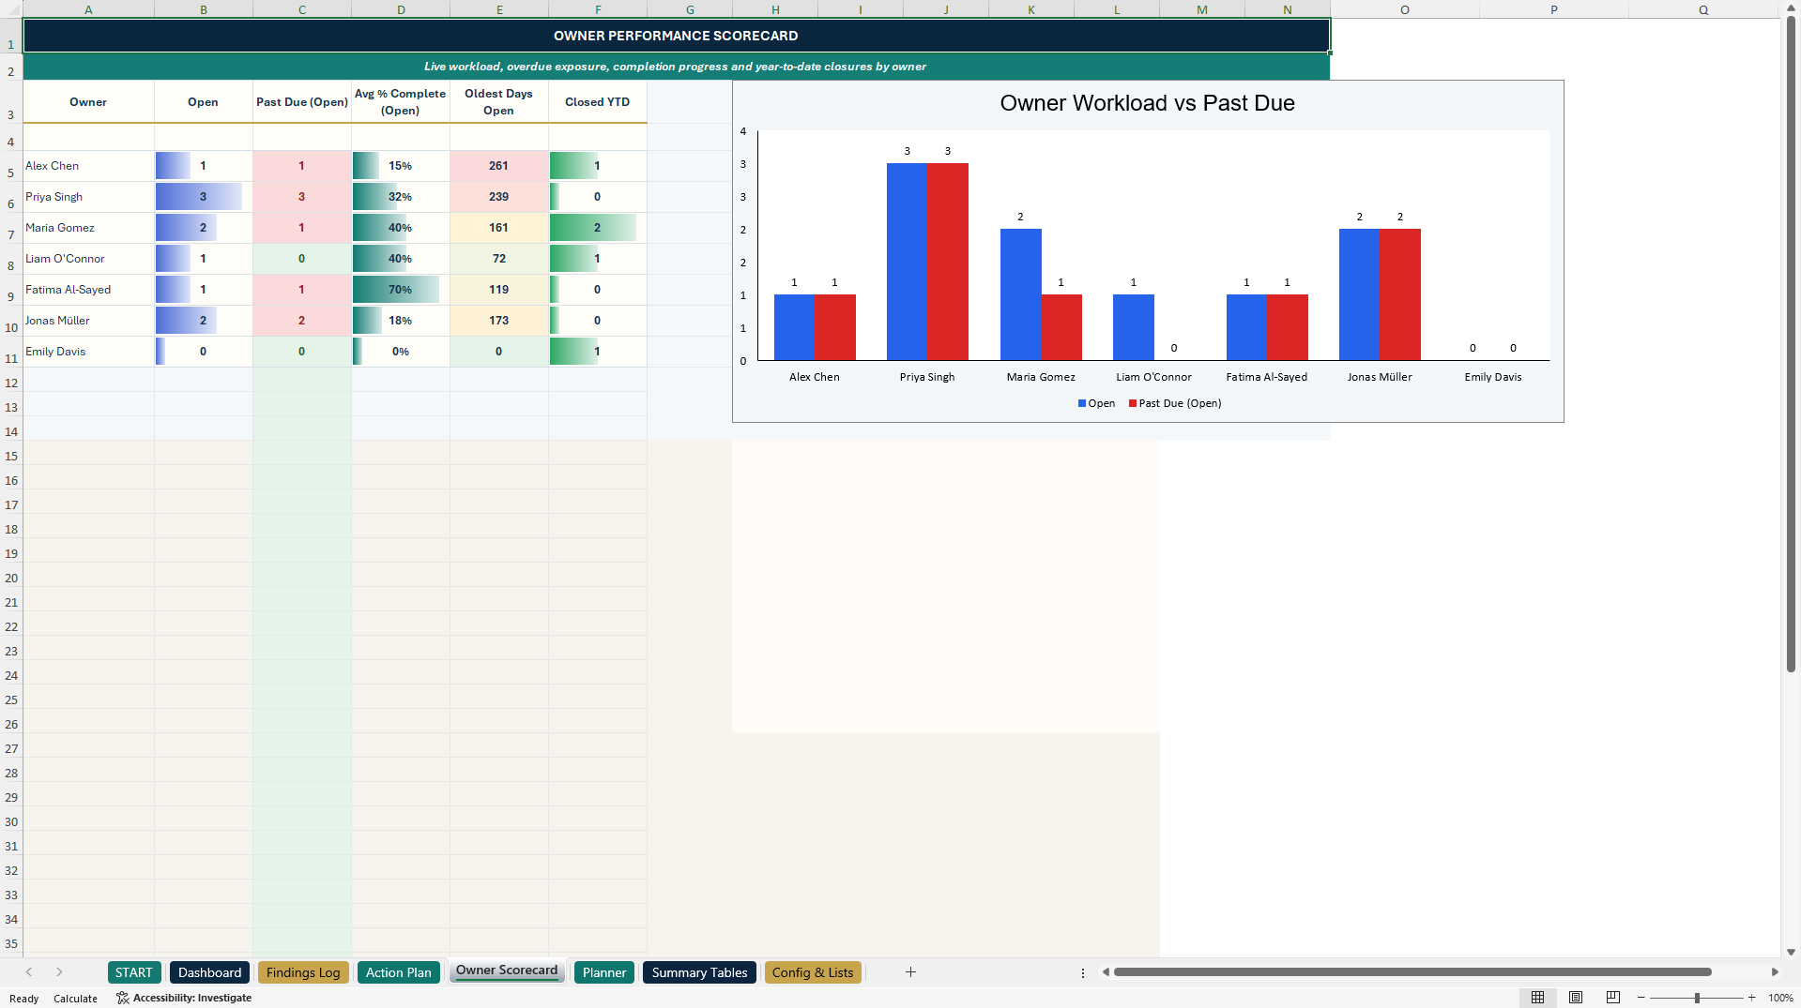Select Priya Singh's Oldest Days 239 cell
Screen dimensions: 1801x1008
point(499,197)
